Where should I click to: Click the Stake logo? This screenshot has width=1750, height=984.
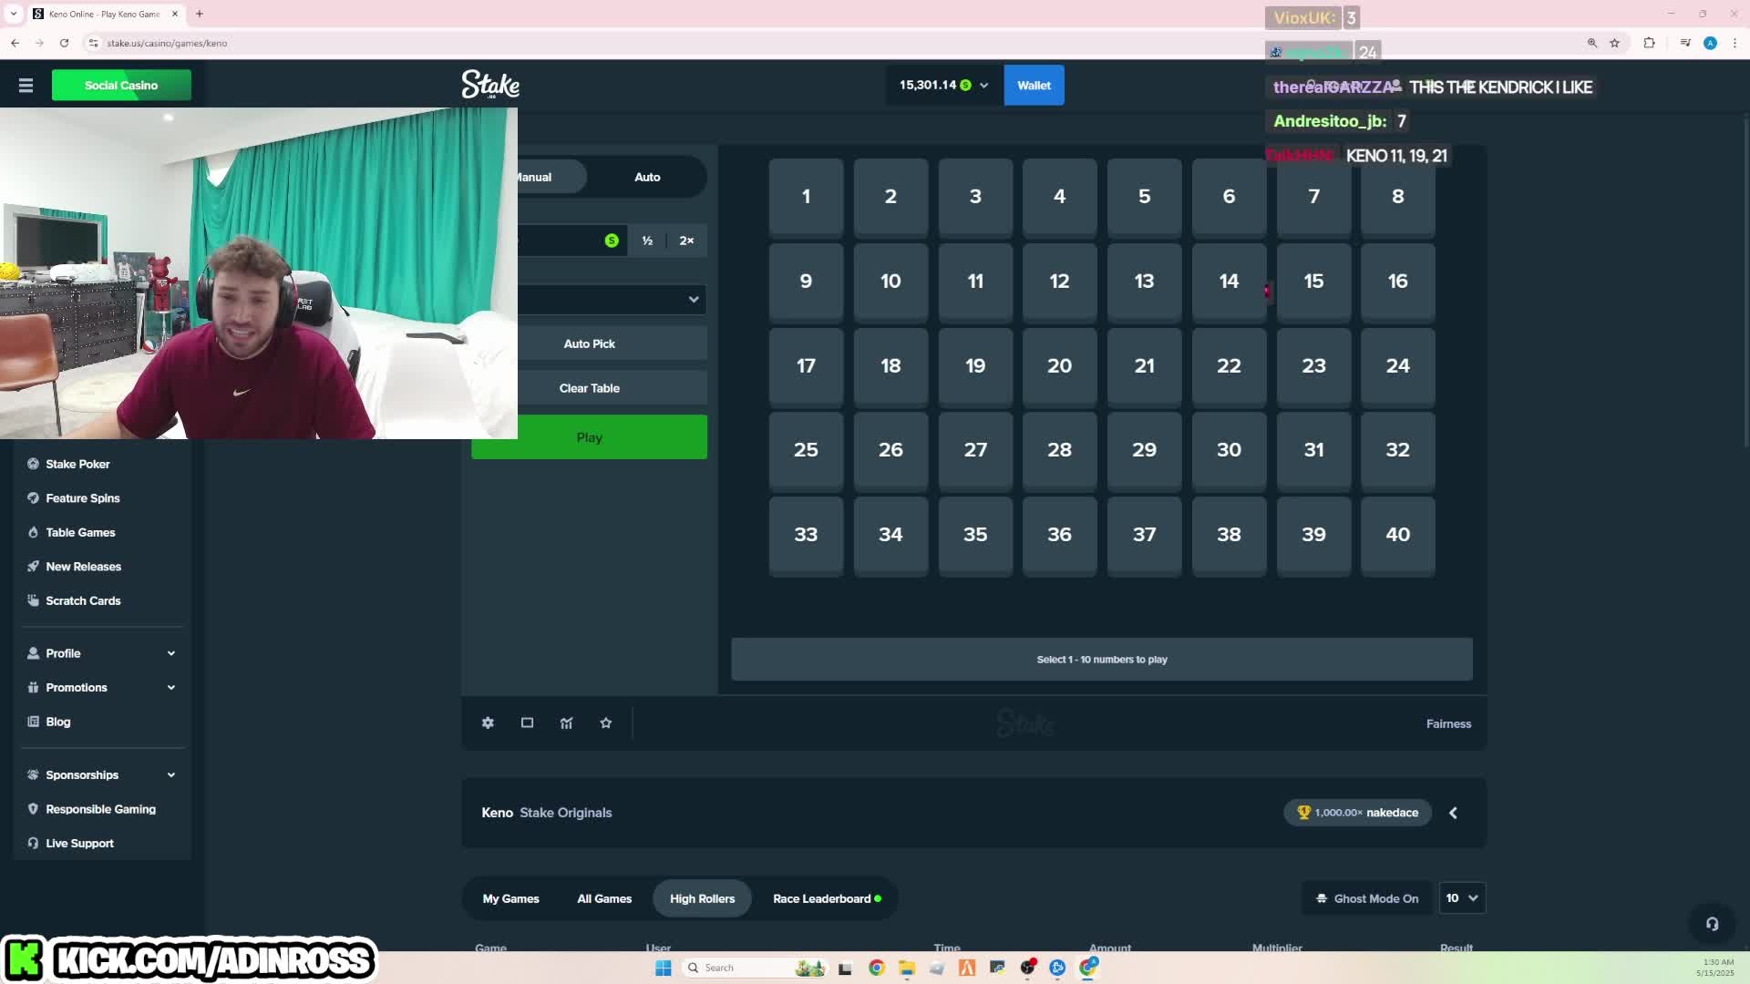tap(490, 85)
